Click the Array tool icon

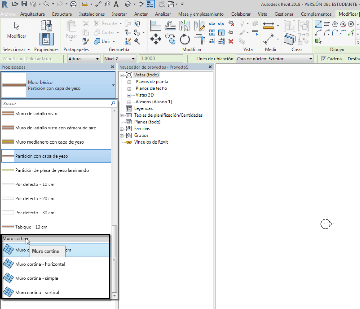click(212, 32)
